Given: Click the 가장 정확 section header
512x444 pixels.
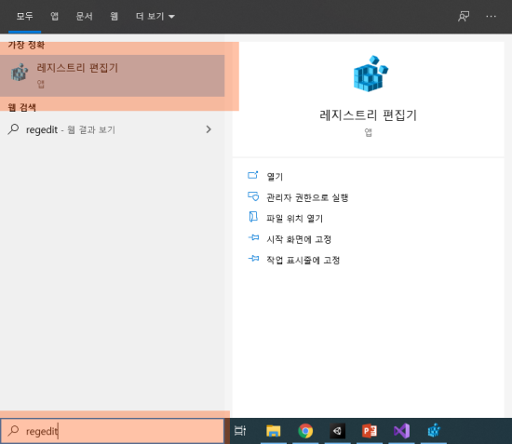Looking at the screenshot, I should (26, 45).
